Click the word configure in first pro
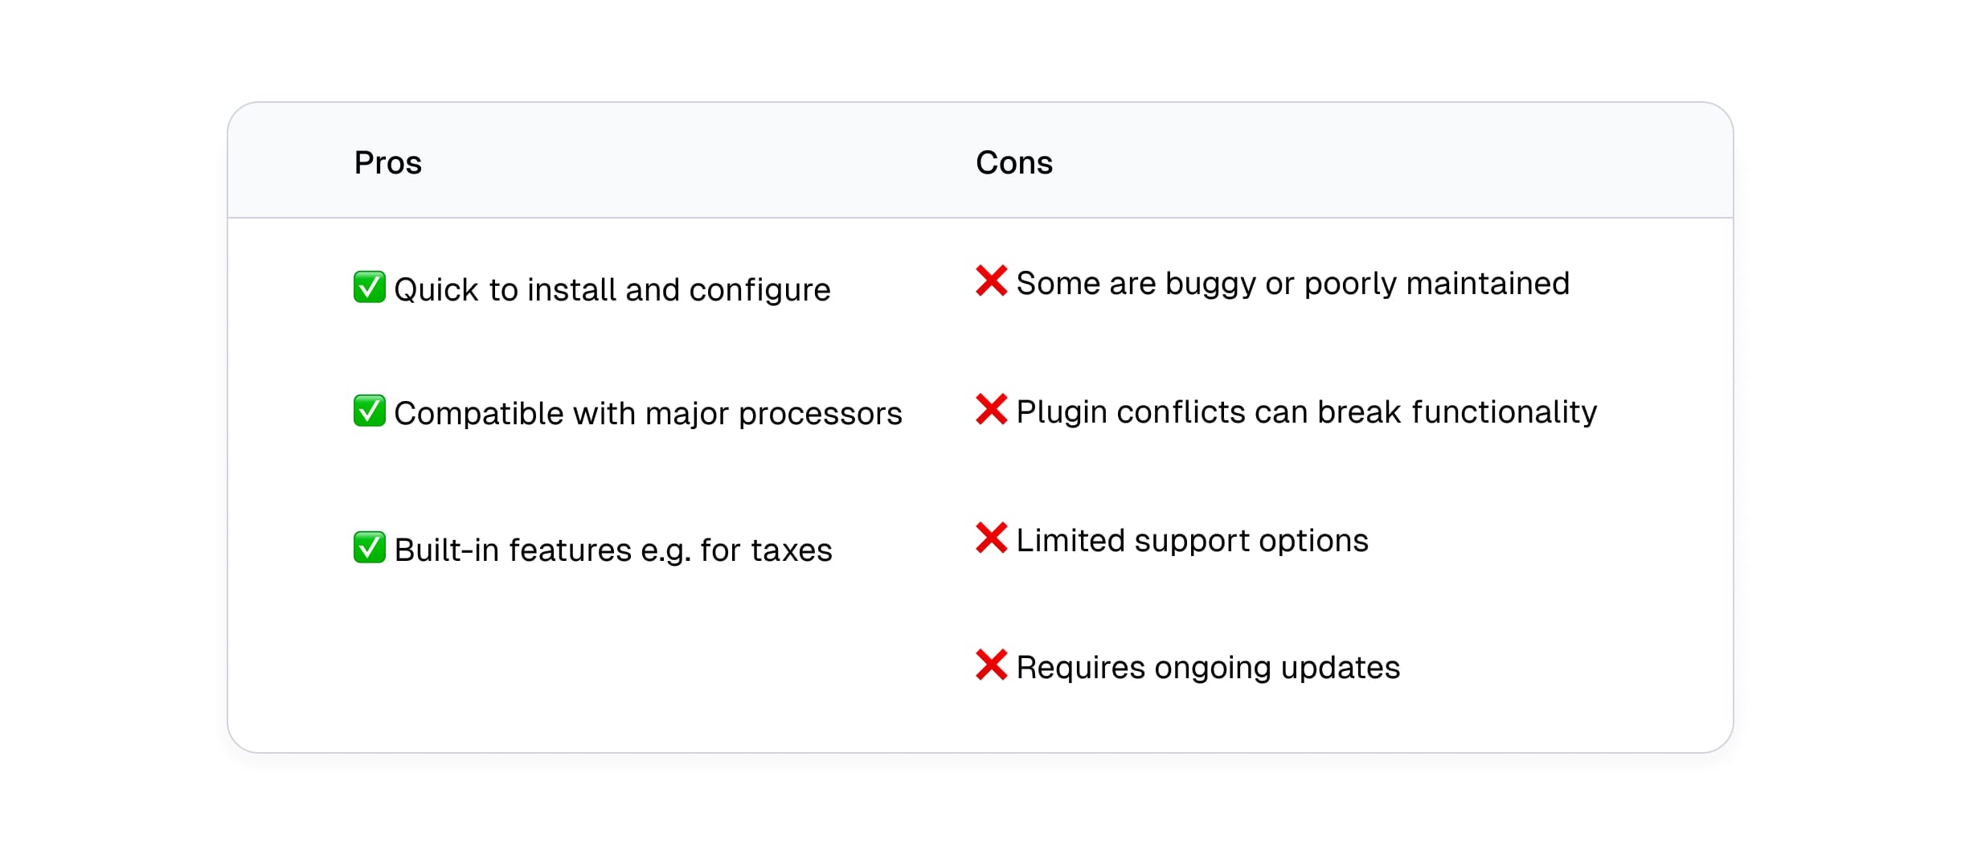The image size is (1961, 855). (759, 290)
